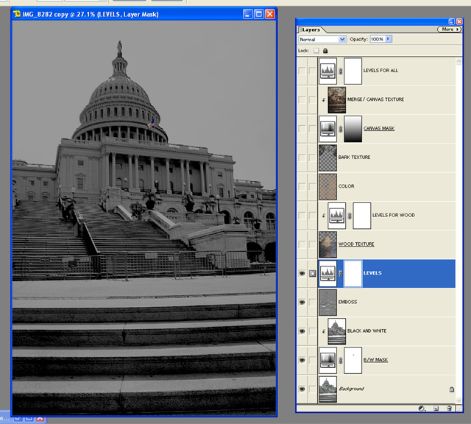
Task: Select the Layers tab
Action: click(x=310, y=30)
